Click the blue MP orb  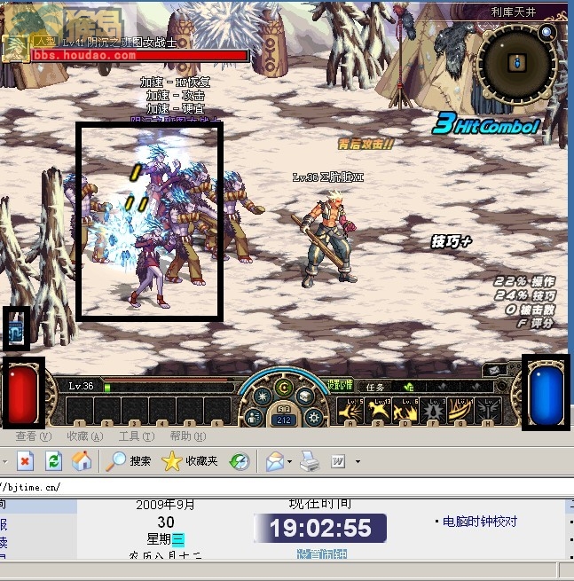click(x=546, y=394)
